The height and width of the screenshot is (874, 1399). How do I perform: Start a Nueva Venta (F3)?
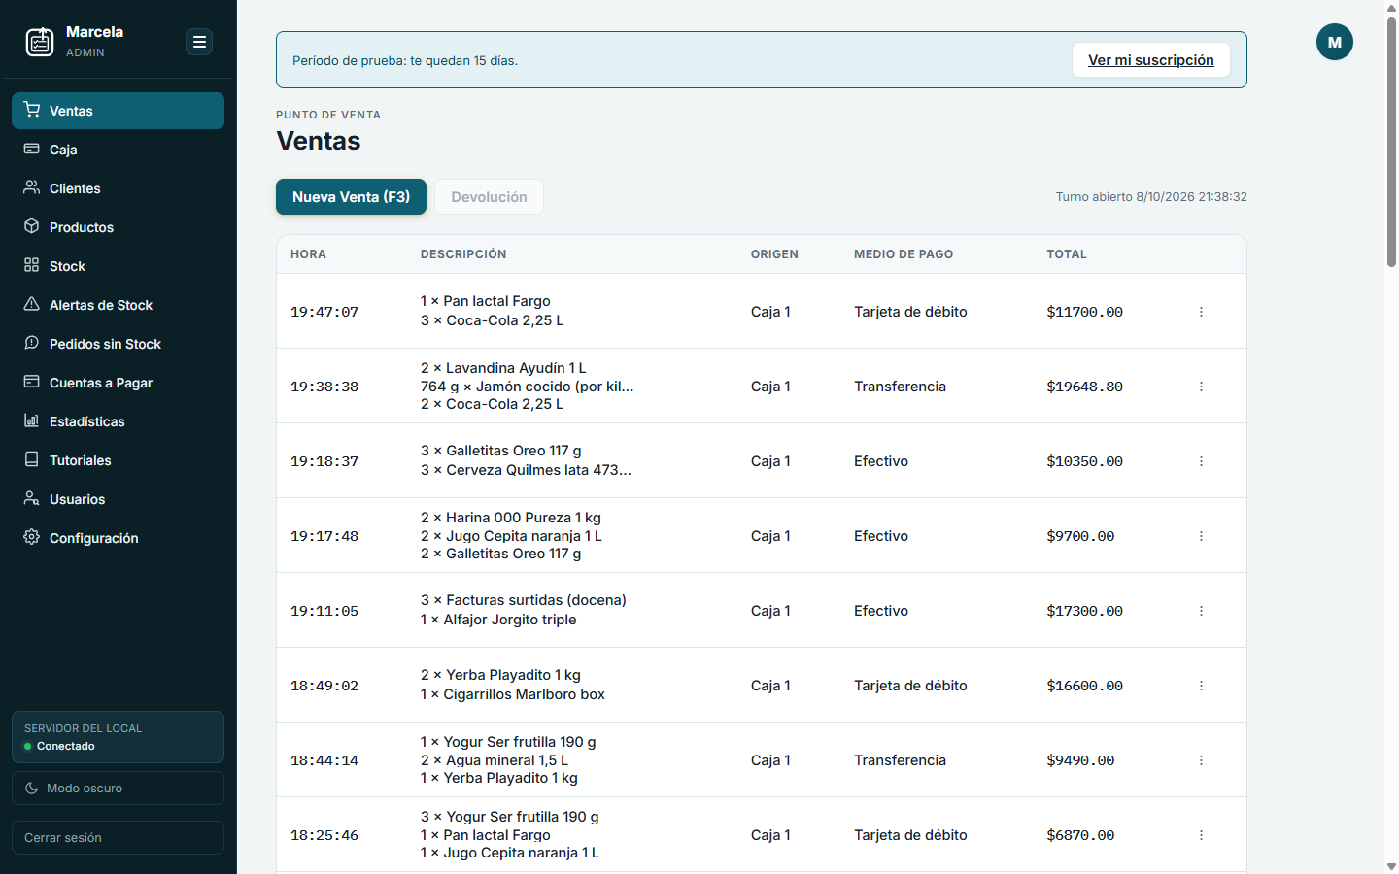(351, 197)
